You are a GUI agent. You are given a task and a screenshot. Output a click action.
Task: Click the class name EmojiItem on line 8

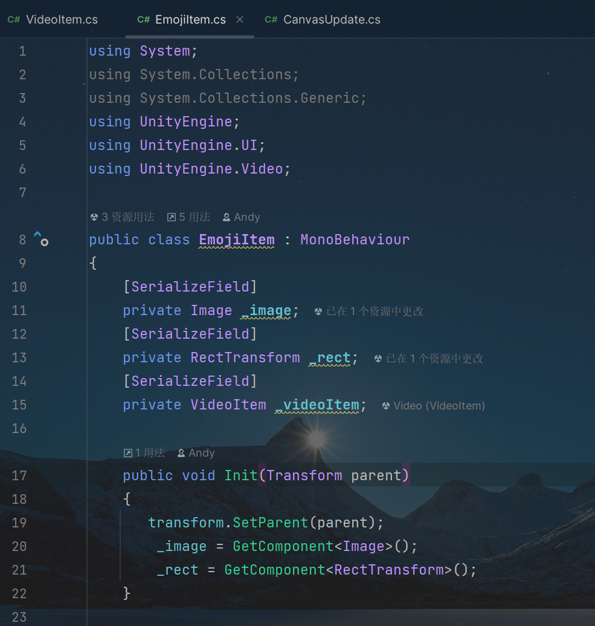pos(237,240)
